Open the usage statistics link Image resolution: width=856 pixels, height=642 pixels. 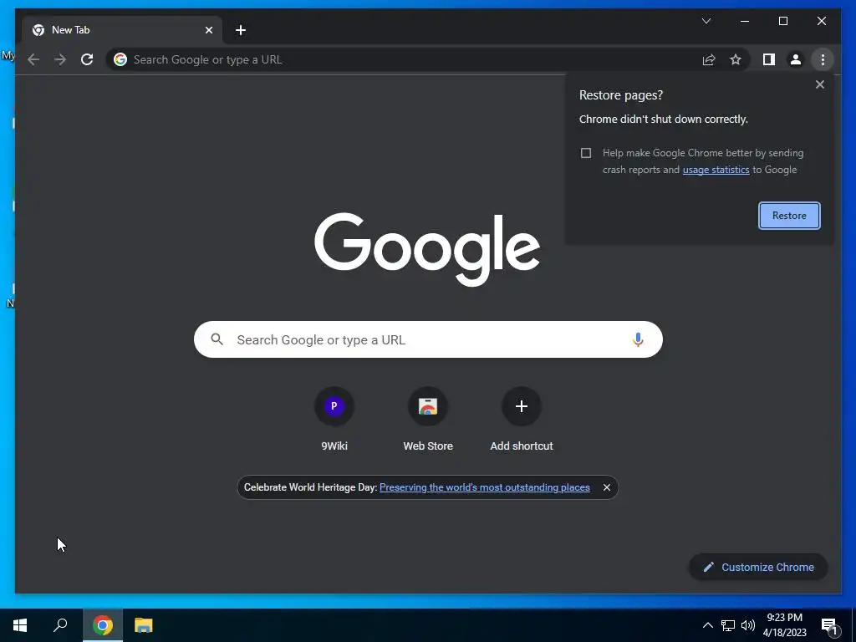tap(716, 170)
